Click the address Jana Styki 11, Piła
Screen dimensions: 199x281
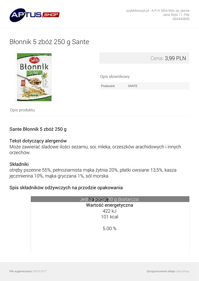(176, 15)
